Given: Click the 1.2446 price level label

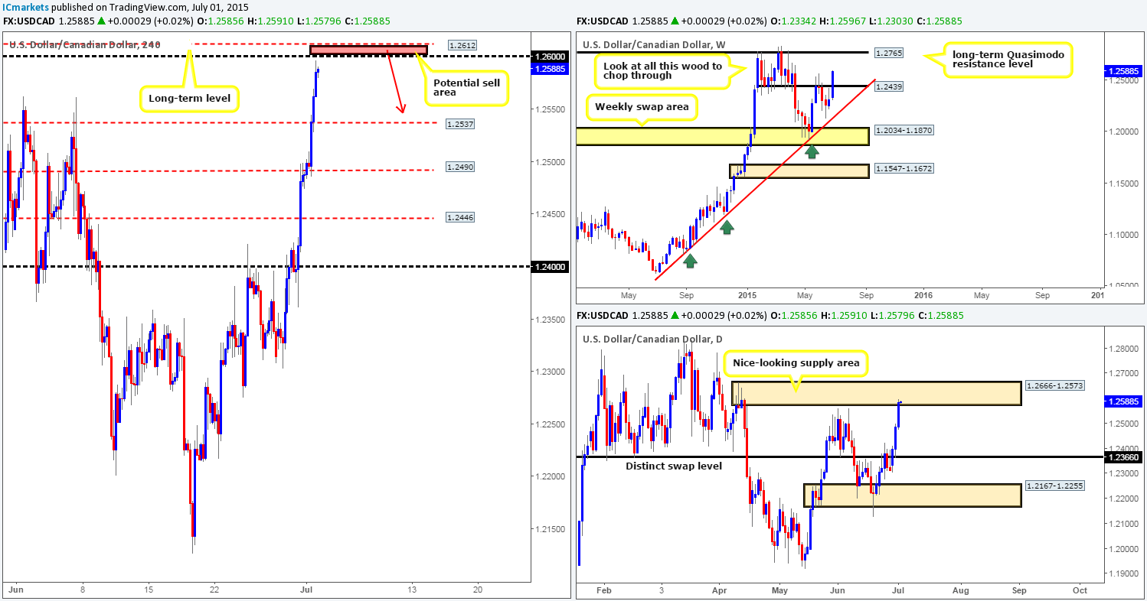Looking at the screenshot, I should point(460,218).
